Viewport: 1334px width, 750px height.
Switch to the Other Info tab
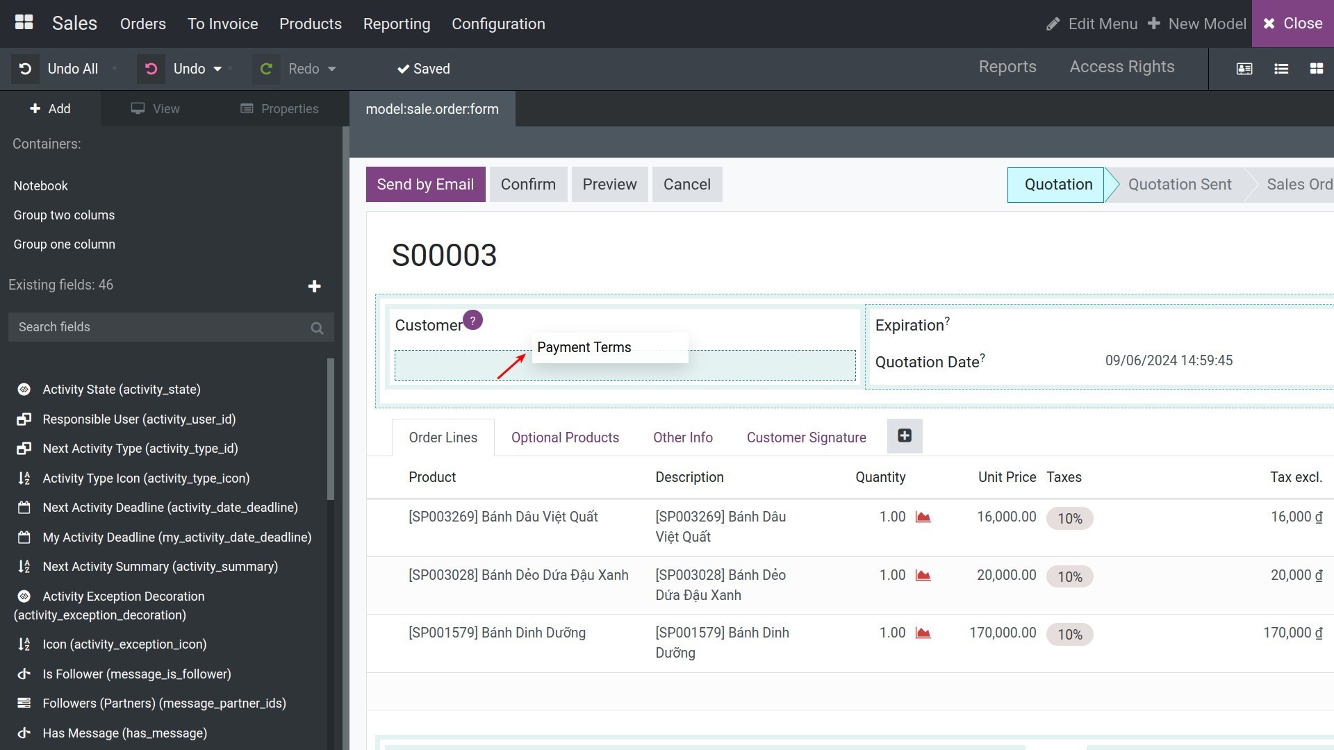coord(682,437)
